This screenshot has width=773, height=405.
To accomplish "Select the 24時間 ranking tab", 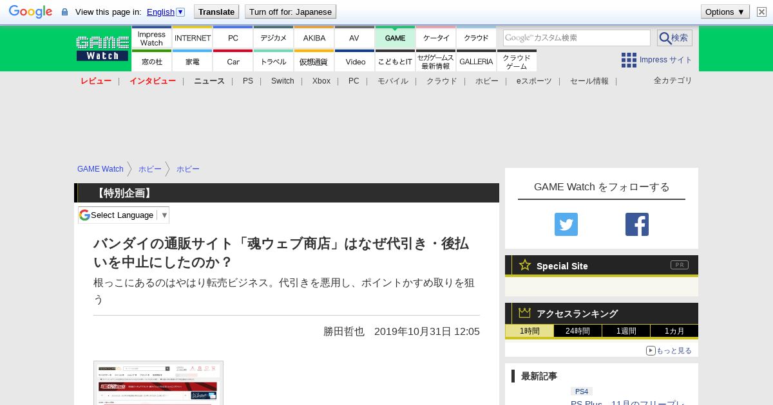I will click(578, 331).
